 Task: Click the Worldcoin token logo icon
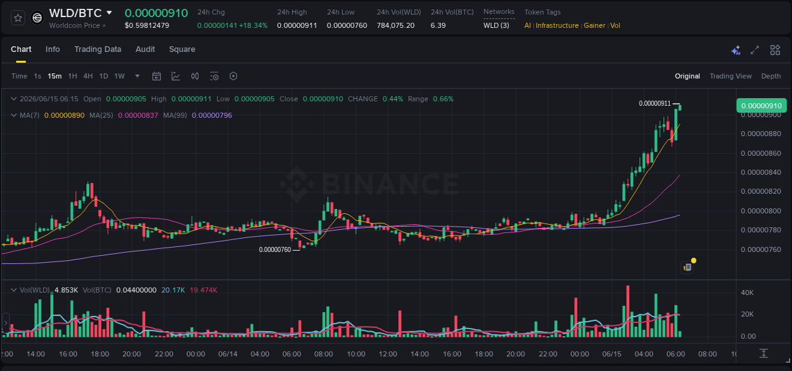coord(37,18)
